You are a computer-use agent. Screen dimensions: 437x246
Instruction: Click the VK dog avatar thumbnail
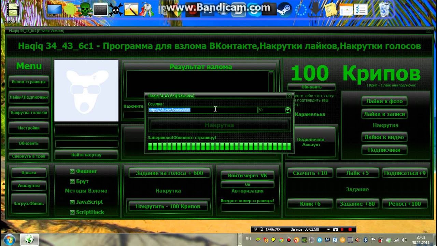click(86, 91)
